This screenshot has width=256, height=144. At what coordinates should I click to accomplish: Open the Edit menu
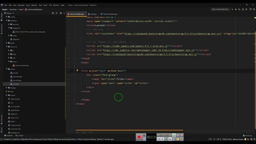pos(10,5)
